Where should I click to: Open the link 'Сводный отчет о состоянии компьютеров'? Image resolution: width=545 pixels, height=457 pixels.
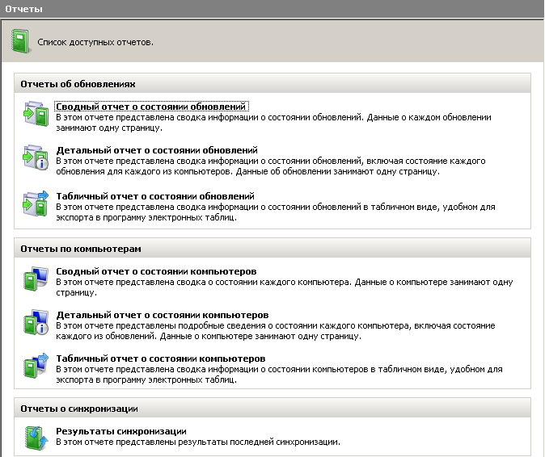[156, 271]
